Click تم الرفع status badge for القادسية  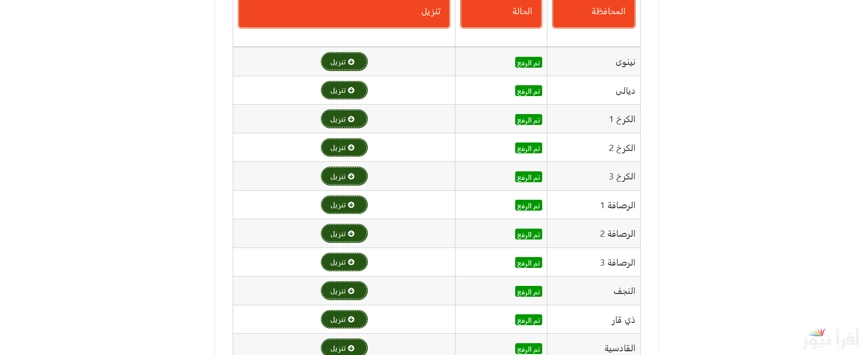pos(528,349)
